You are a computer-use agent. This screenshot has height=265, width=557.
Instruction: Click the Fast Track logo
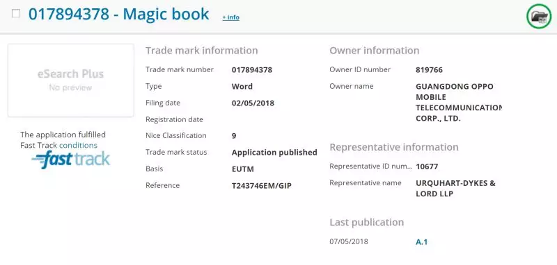pyautogui.click(x=71, y=160)
